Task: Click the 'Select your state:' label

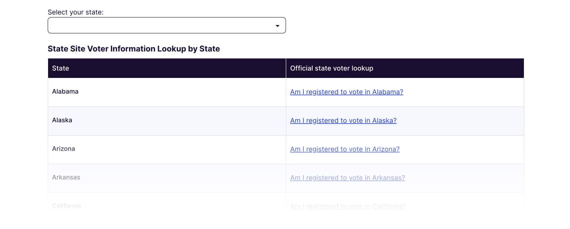Action: [75, 12]
